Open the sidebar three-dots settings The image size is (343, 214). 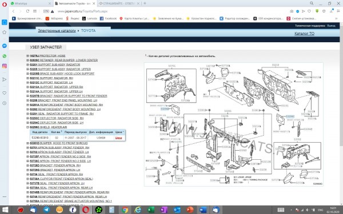click(5, 196)
